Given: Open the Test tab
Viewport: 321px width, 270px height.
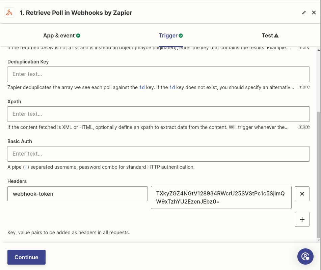Looking at the screenshot, I should (267, 36).
